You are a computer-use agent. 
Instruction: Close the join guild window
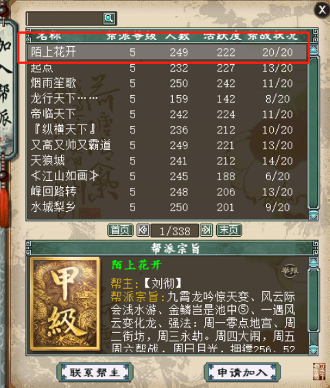[322, 10]
